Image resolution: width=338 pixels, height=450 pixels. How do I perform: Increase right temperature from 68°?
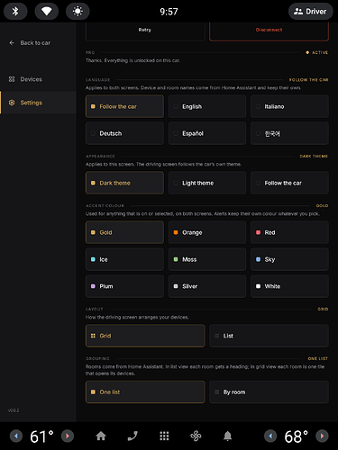pos(322,436)
